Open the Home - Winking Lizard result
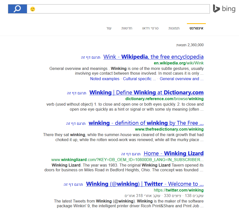This screenshot has width=239, height=213. (x=173, y=153)
